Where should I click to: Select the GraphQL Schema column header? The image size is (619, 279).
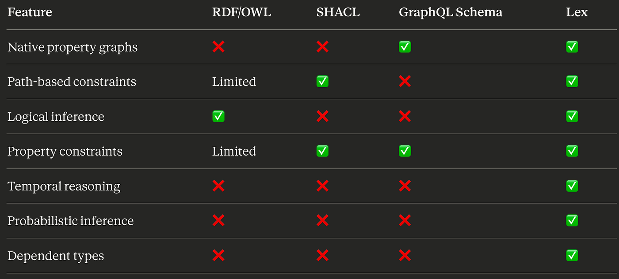tap(451, 12)
